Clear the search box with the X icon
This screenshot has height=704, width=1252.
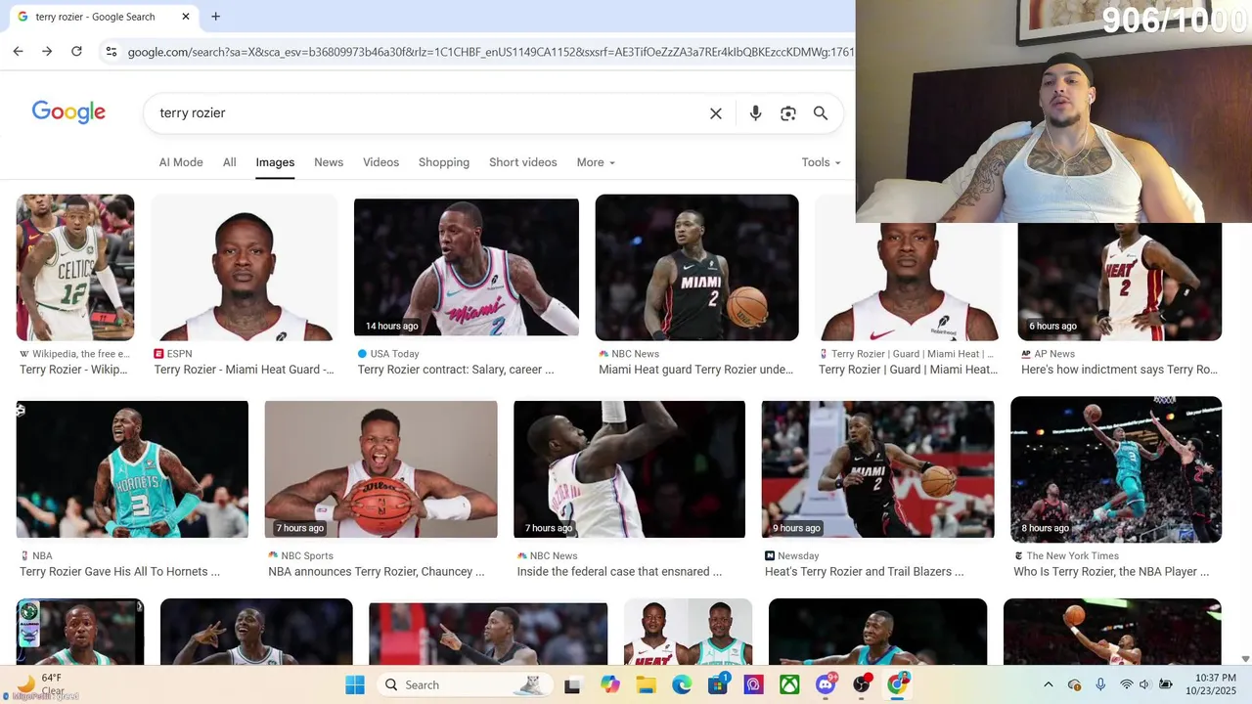pyautogui.click(x=716, y=113)
